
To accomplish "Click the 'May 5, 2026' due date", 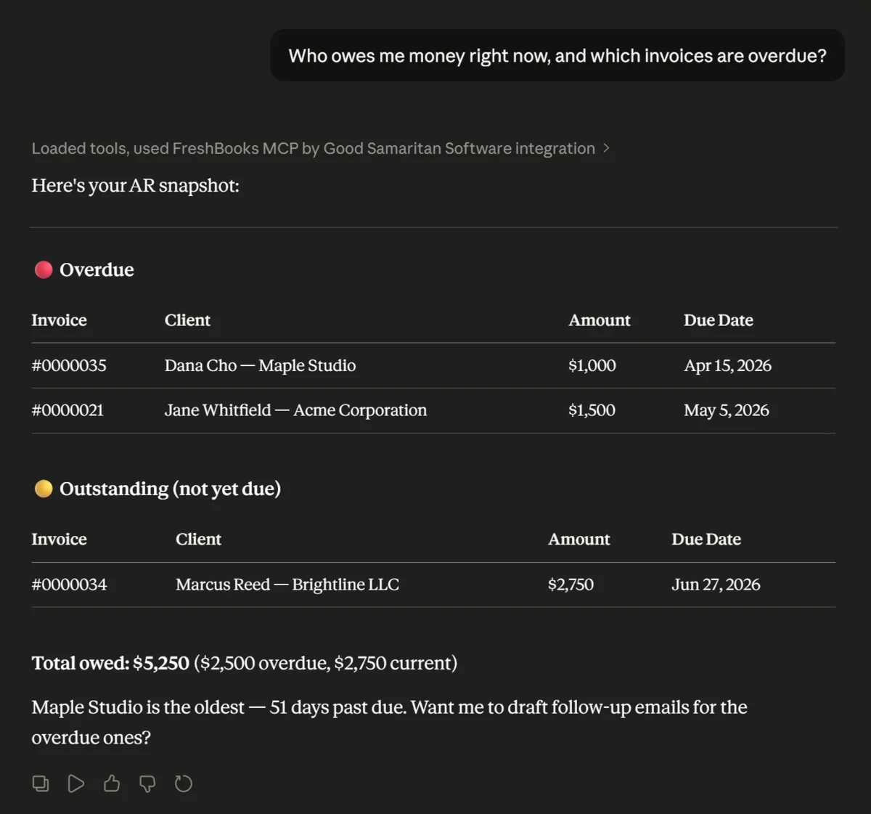I will pyautogui.click(x=726, y=410).
